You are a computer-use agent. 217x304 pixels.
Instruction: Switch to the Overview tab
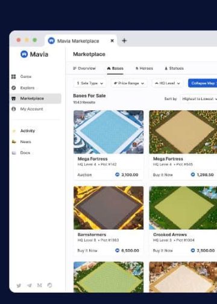(x=84, y=68)
